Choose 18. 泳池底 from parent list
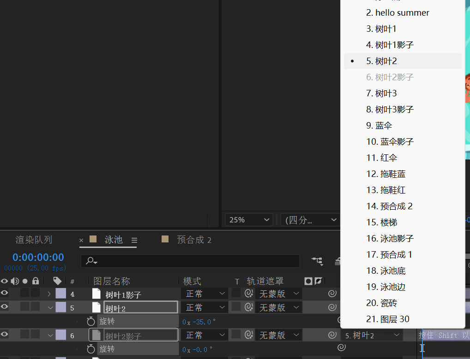 [403, 271]
